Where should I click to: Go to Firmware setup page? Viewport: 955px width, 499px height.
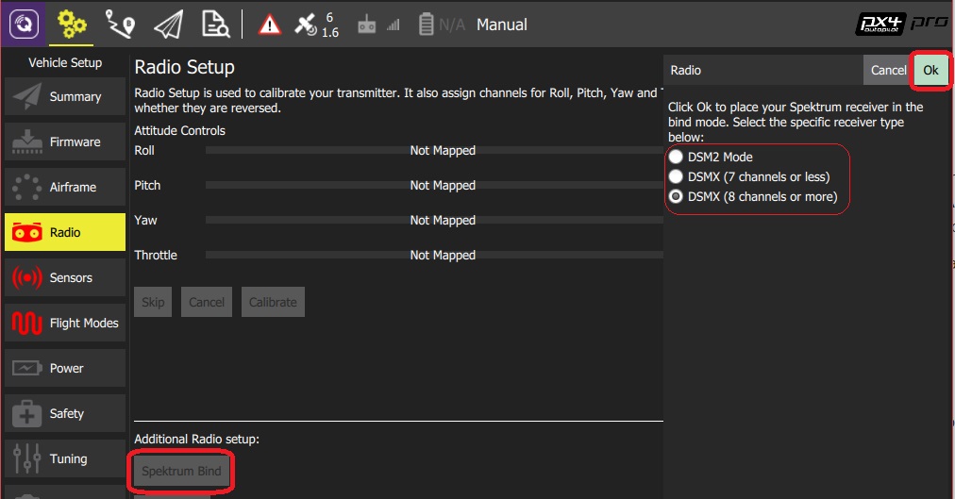point(65,142)
